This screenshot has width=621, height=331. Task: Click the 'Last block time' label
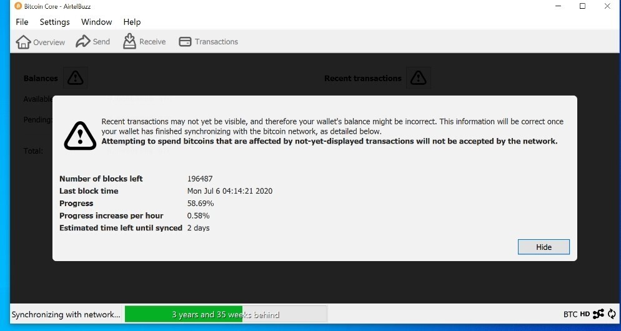click(x=89, y=191)
